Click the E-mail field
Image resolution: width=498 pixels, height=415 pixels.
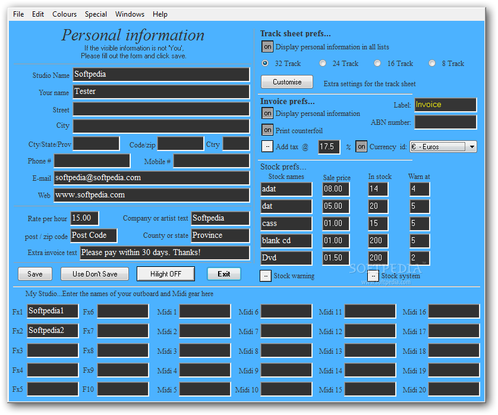pyautogui.click(x=152, y=178)
